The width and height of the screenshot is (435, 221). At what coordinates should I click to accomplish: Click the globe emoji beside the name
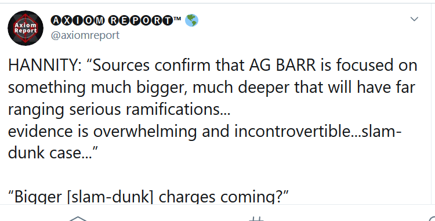(x=191, y=20)
